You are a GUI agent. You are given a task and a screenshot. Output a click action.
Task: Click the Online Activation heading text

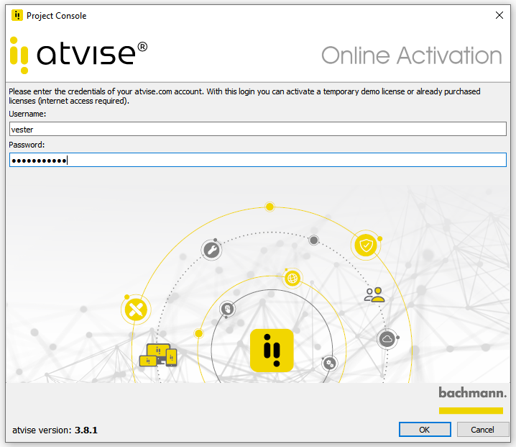[x=411, y=55]
